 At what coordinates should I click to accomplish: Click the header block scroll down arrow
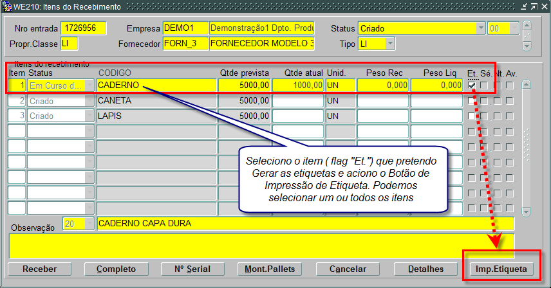click(x=527, y=46)
